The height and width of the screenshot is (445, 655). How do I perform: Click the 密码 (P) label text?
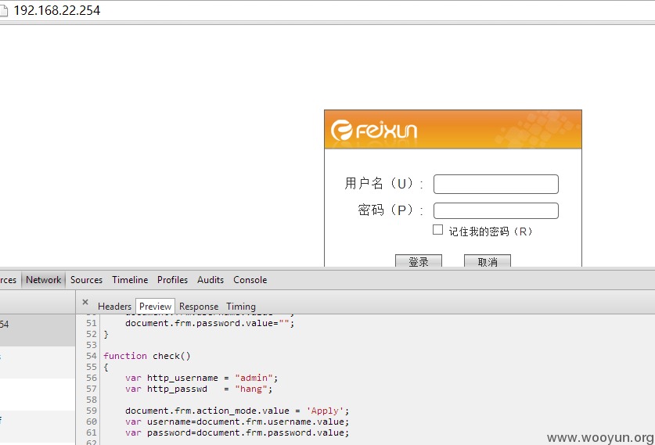pos(390,210)
